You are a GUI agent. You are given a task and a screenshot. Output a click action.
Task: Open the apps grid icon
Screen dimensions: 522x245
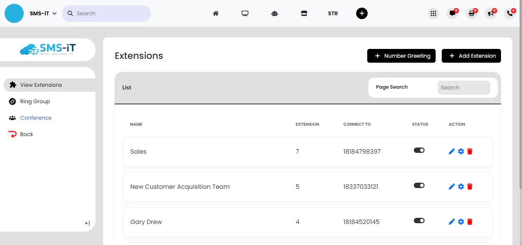[433, 13]
